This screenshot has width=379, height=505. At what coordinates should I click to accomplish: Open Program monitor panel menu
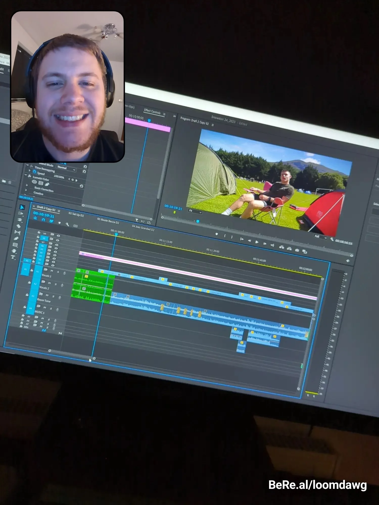[x=212, y=125]
